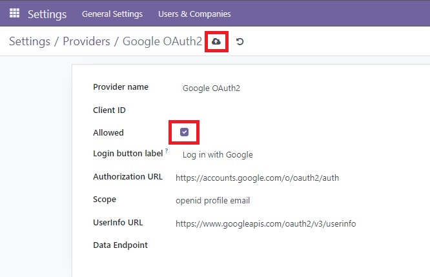The width and height of the screenshot is (430, 277).
Task: Open the Users & Companies menu
Action: click(194, 14)
